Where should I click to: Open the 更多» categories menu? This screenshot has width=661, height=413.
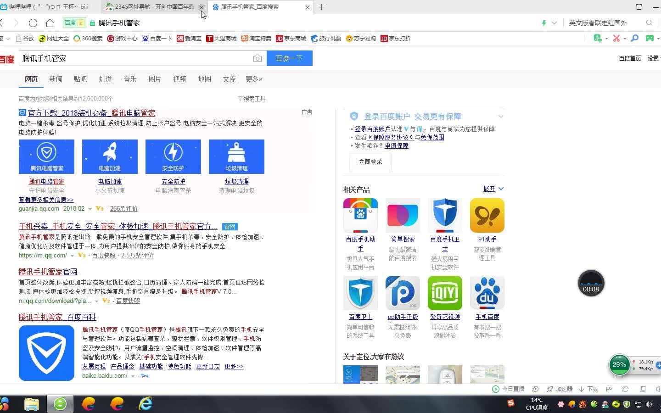(x=254, y=79)
